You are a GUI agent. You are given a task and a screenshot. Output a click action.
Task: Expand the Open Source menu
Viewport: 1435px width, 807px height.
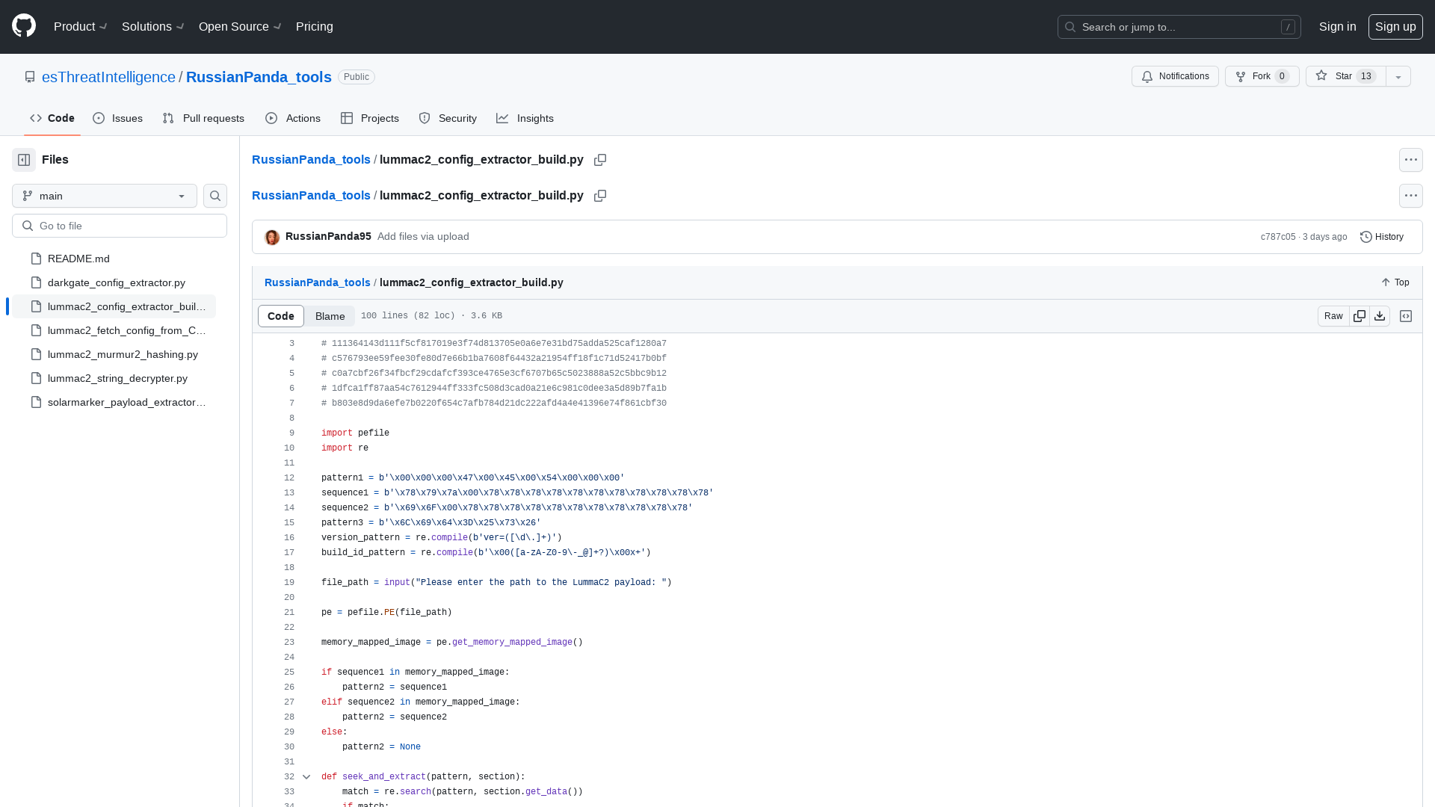(x=240, y=26)
